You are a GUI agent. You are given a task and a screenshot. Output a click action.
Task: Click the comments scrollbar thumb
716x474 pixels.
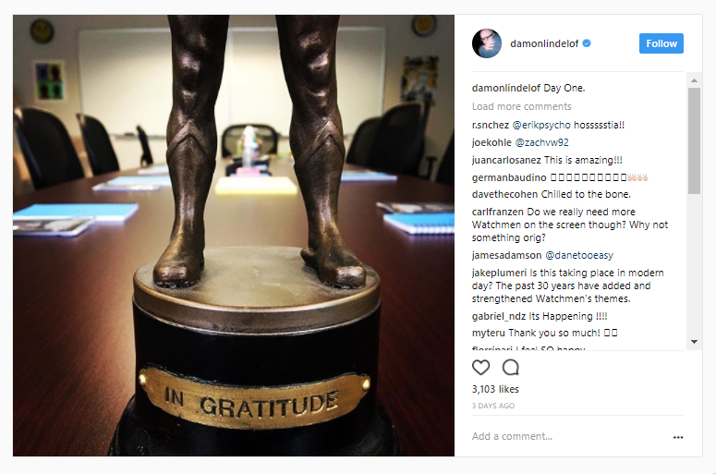[x=694, y=140]
